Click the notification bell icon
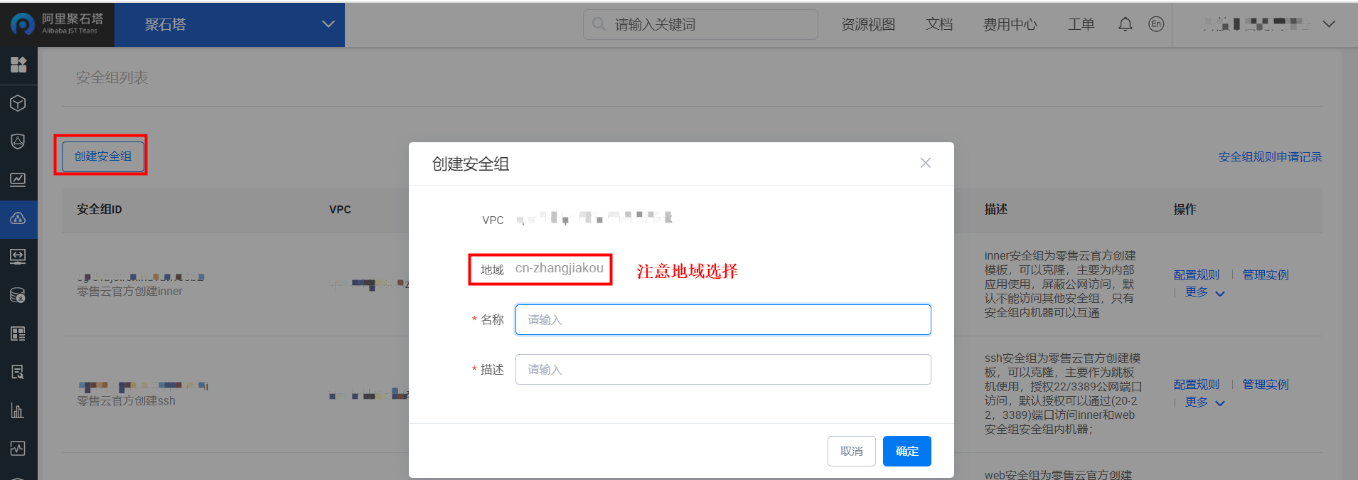 click(x=1125, y=25)
